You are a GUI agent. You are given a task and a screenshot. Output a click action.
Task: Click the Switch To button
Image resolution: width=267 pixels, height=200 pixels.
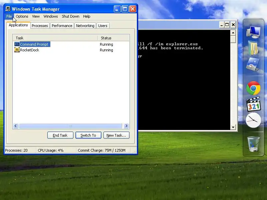tap(88, 135)
